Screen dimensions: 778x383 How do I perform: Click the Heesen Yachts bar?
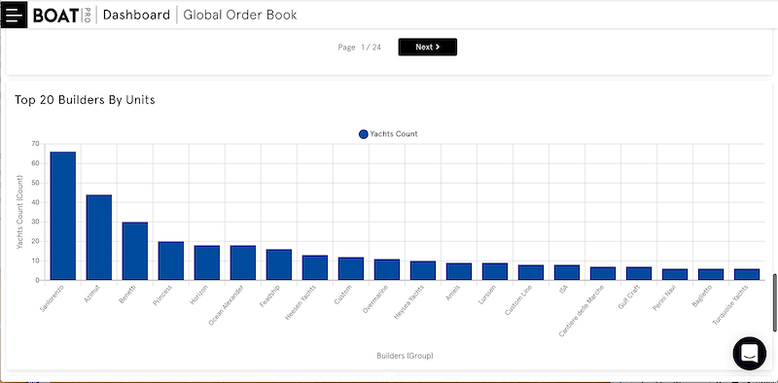pos(315,268)
